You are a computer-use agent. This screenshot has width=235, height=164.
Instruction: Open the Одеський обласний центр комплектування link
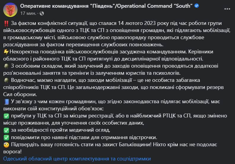[x=77, y=159]
